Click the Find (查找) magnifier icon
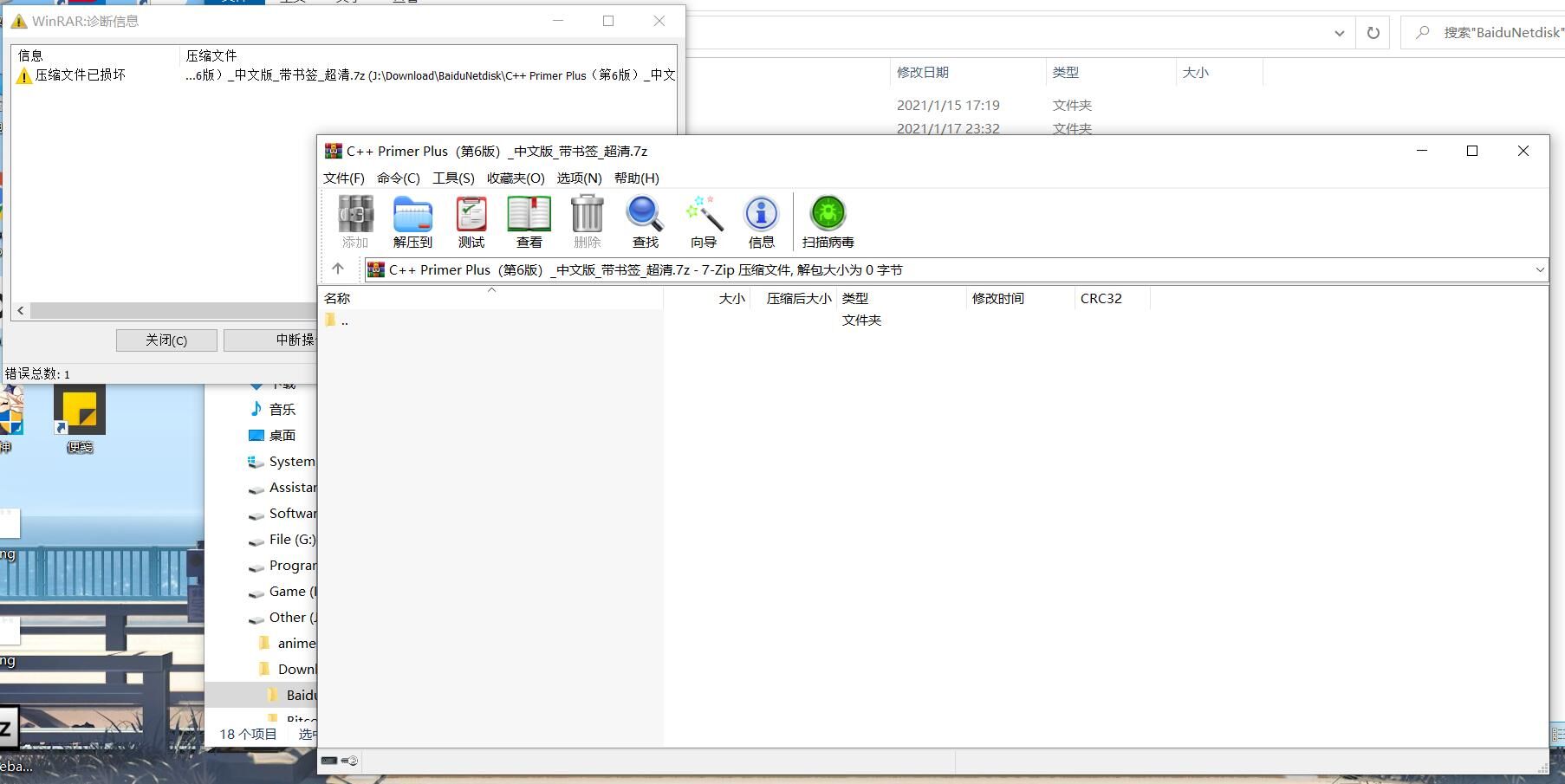1565x784 pixels. pos(645,222)
